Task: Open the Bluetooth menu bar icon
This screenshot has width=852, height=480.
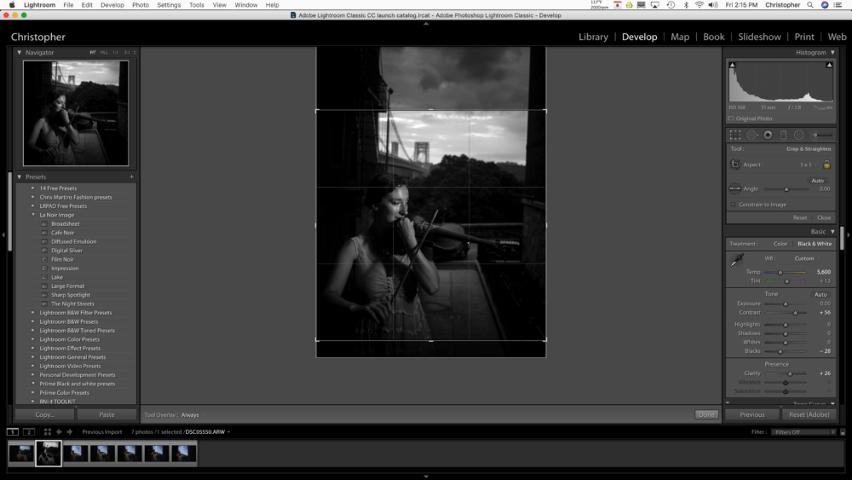Action: 686,5
